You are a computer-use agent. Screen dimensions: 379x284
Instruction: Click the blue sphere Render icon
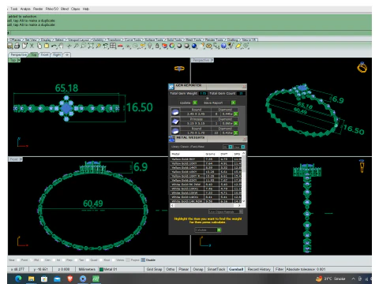click(194, 46)
